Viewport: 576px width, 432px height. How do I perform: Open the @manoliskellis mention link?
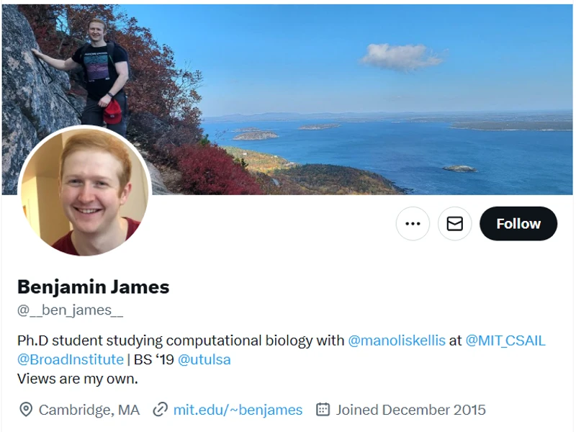[x=397, y=340]
